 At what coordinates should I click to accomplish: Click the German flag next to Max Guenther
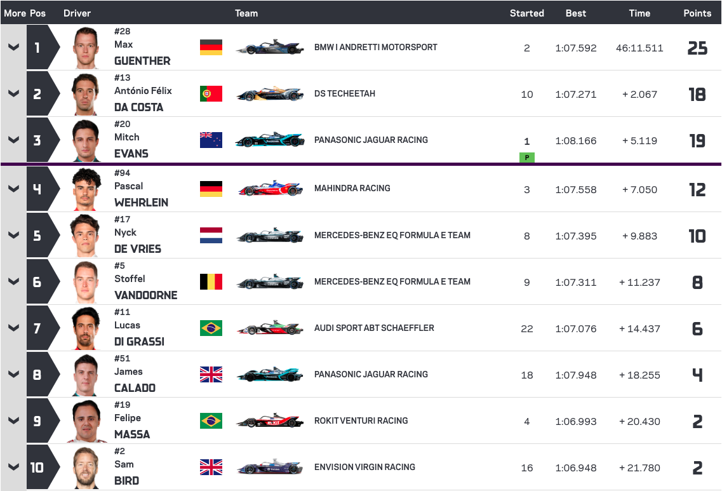tap(211, 48)
